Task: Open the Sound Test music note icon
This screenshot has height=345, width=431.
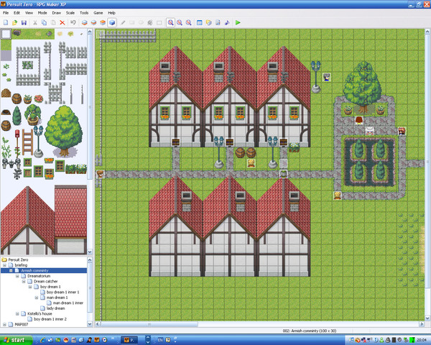Action: click(x=227, y=22)
